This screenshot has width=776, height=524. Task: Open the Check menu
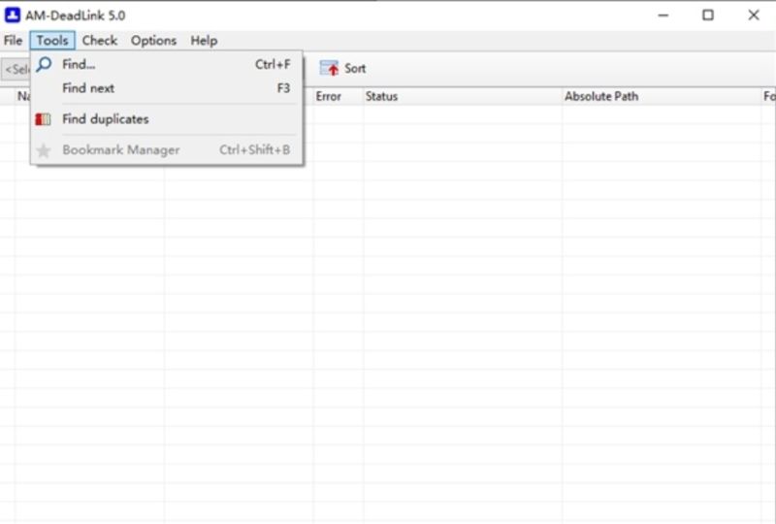coord(100,41)
